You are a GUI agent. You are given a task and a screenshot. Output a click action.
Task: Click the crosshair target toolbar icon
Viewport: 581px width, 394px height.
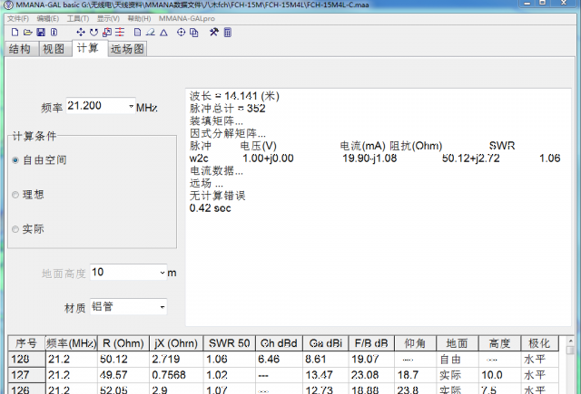[181, 33]
